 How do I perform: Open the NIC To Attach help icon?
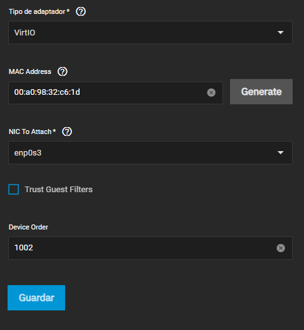coord(67,131)
